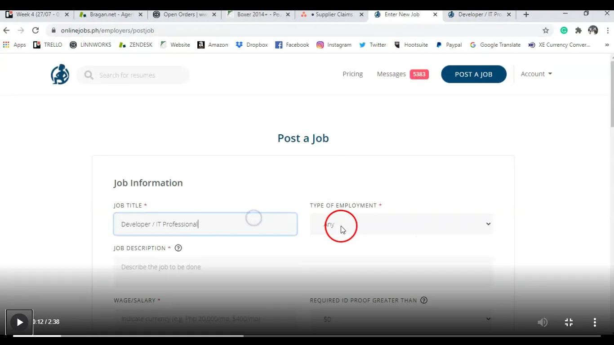Open the Zendesk bookmark
Image resolution: width=614 pixels, height=345 pixels.
pyautogui.click(x=135, y=45)
